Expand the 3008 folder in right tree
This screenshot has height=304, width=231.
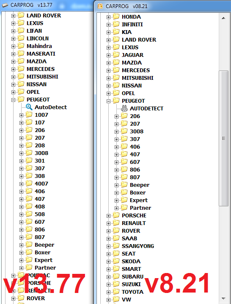tap(116, 132)
